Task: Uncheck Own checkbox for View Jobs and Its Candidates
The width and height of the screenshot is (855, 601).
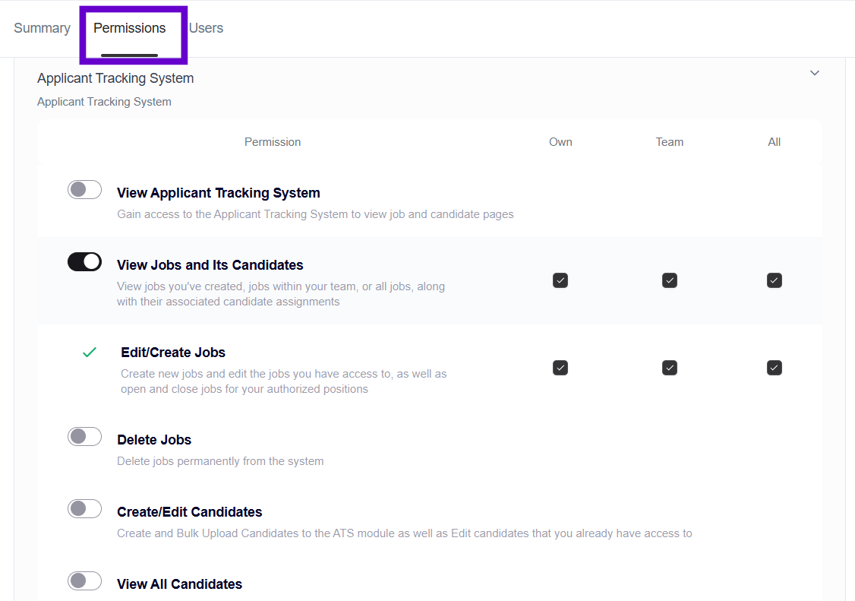Action: pos(560,280)
